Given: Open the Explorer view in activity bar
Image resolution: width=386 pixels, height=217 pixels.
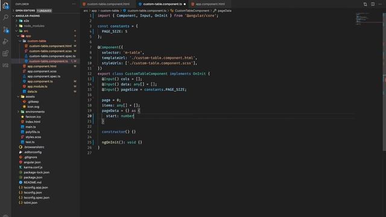Looking at the screenshot, I should [x=5, y=5].
